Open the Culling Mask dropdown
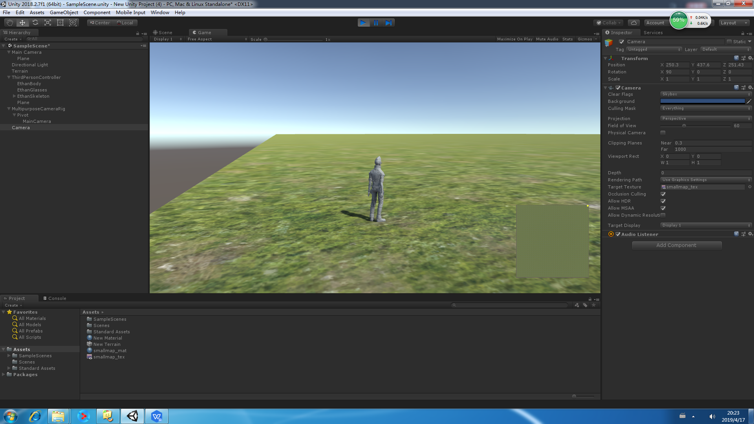754x424 pixels. (706, 108)
